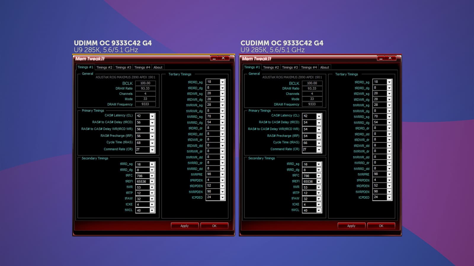The image size is (474, 266).
Task: Open RAS# Precharge (tRP) dropdown in UDIMM window
Action: click(x=152, y=136)
